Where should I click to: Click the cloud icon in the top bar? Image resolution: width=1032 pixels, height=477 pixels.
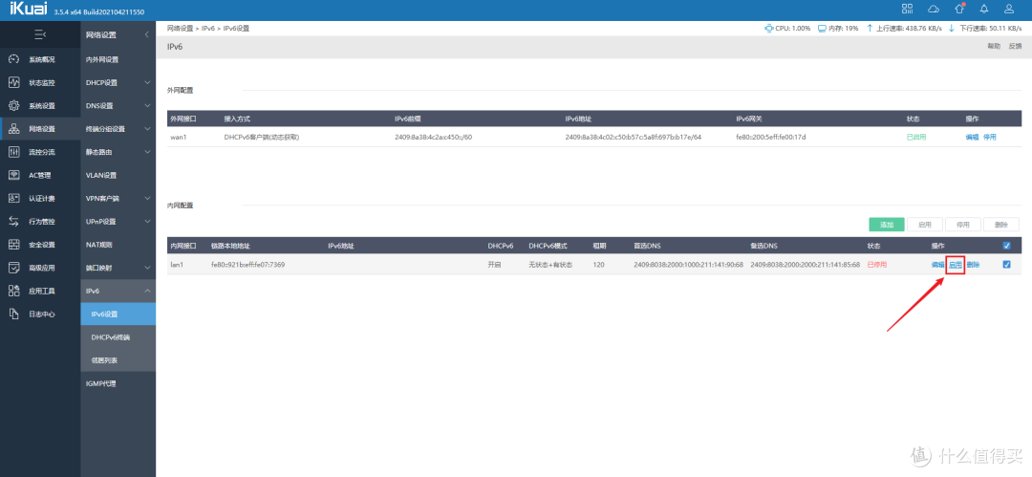(934, 9)
